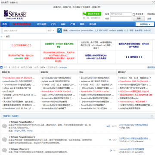
Task: Open thread 'pb8制作的高级界面程序'
Action: [x=130, y=108]
